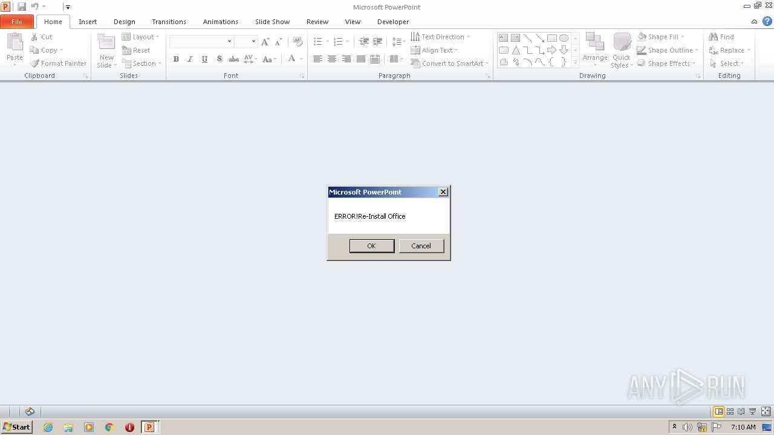The width and height of the screenshot is (774, 435).
Task: Expand the Section dropdown
Action: click(141, 63)
